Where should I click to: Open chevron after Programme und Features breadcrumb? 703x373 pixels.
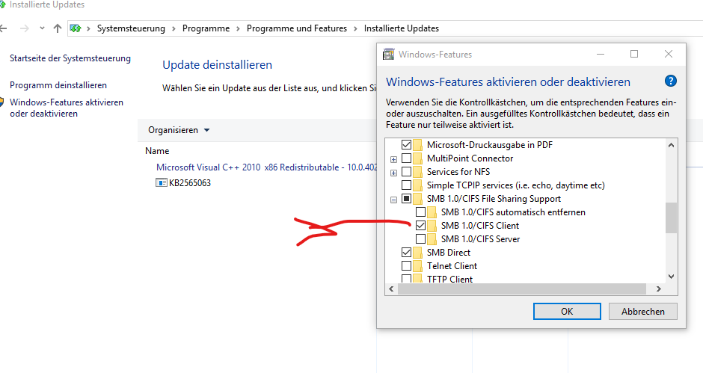[355, 28]
